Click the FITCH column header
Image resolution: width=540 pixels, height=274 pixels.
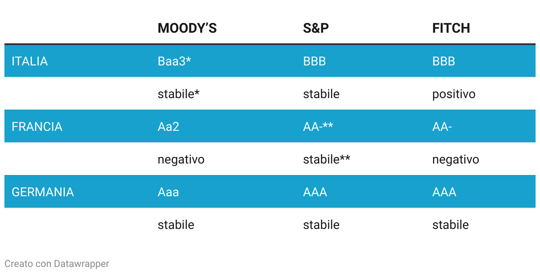(451, 28)
